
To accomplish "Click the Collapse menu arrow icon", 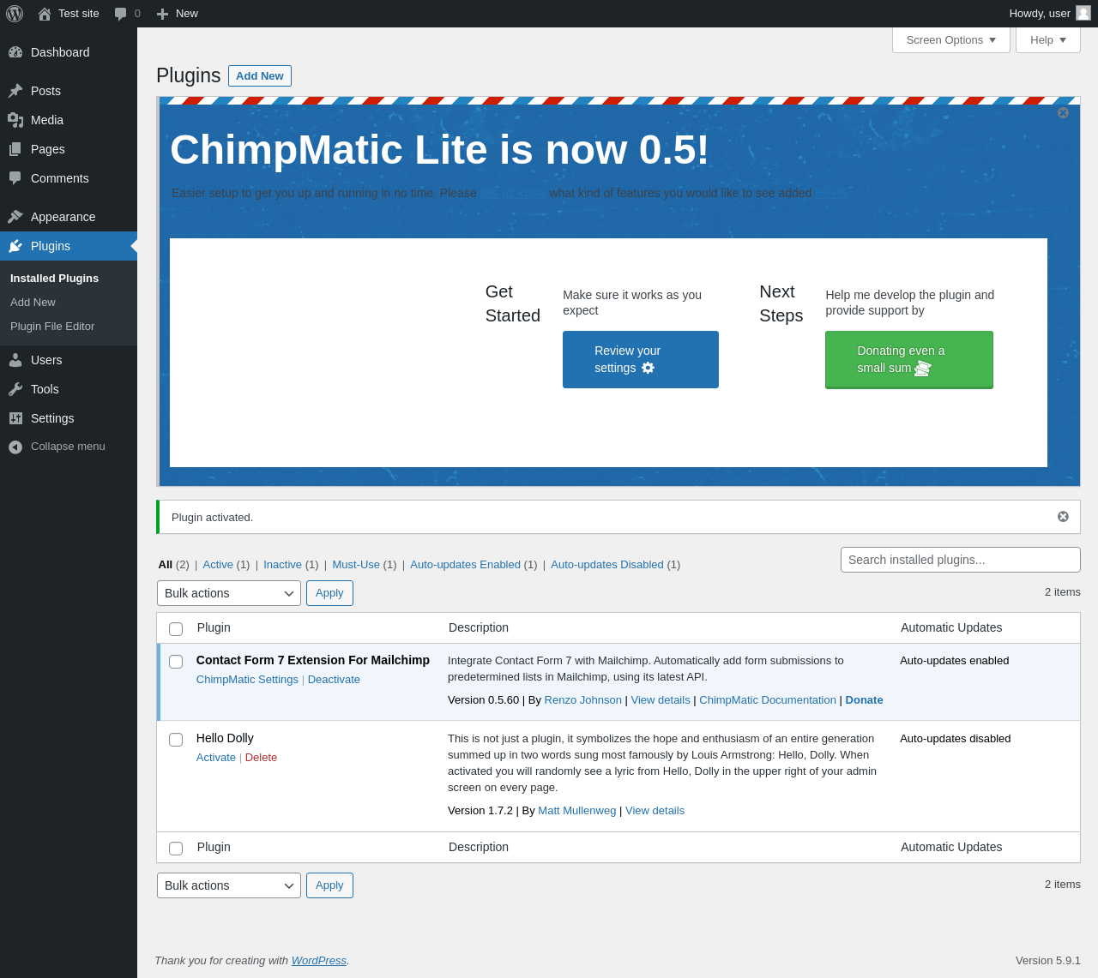I will 15,447.
